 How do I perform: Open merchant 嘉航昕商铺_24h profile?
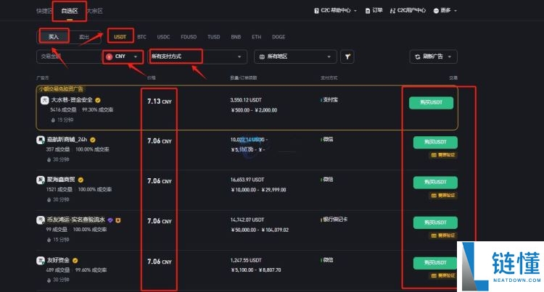pos(67,140)
